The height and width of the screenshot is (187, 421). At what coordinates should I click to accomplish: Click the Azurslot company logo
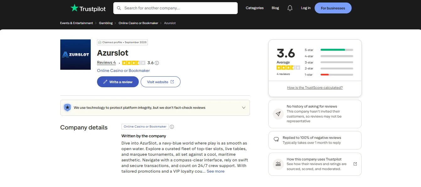pos(75,54)
